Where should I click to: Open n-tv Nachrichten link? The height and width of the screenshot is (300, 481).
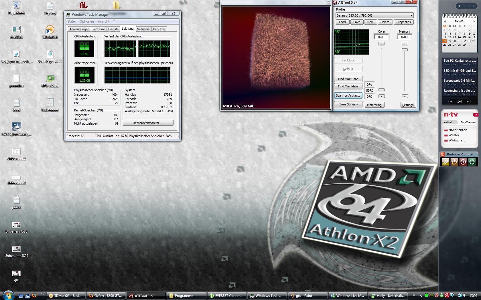click(x=458, y=130)
